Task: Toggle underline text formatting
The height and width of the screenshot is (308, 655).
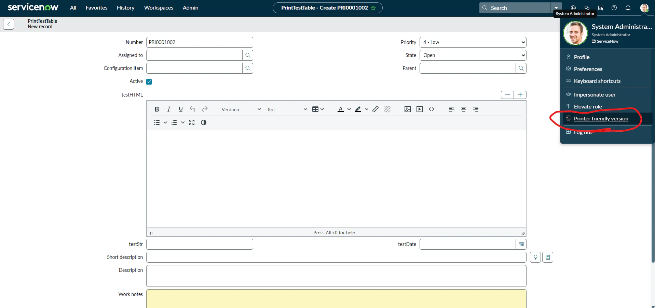Action: point(181,109)
